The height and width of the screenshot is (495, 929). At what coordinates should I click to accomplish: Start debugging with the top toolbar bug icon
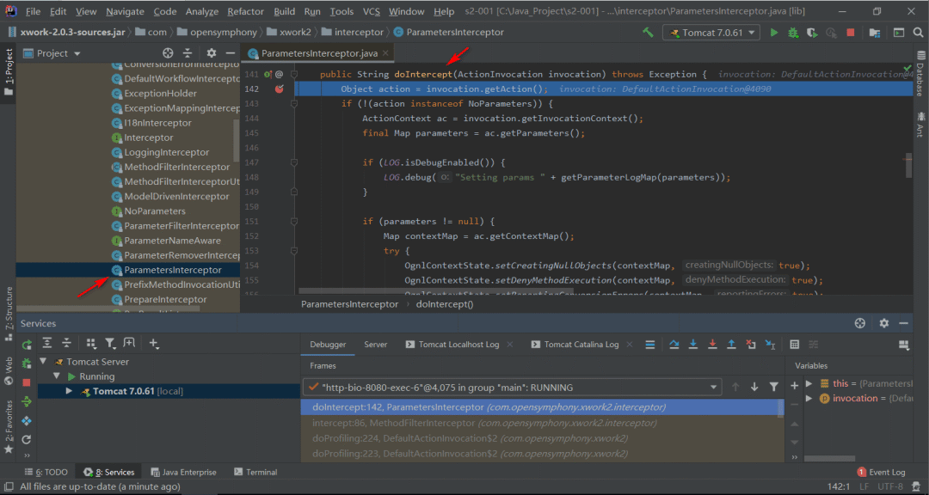793,33
